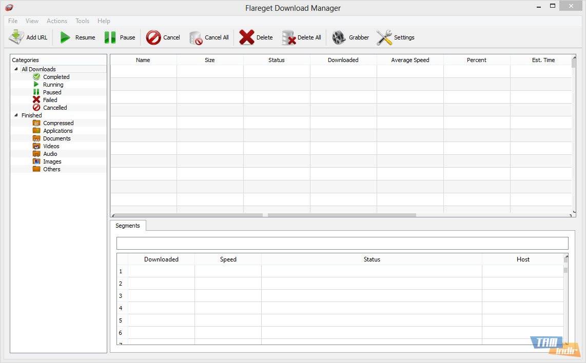This screenshot has height=363, width=586.
Task: Sort downloads by Name column header
Action: coord(143,60)
